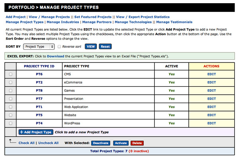Image resolution: width=239 pixels, height=160 pixels.
Task: Open the Add Project link
Action: click(16, 17)
